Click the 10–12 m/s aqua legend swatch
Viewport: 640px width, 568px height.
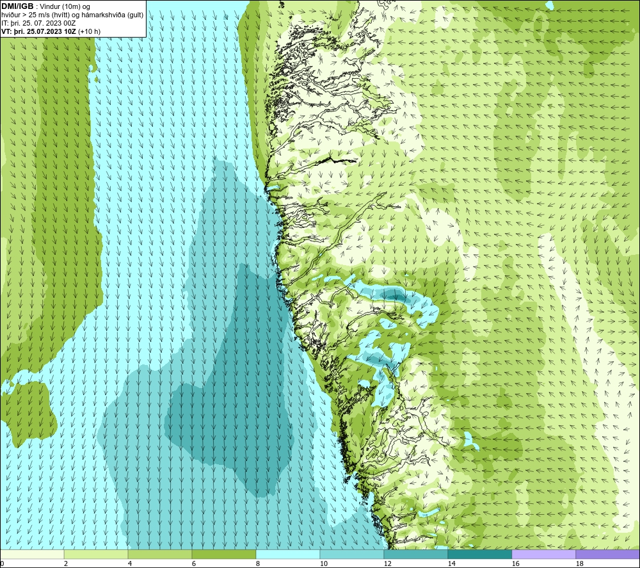(352, 554)
